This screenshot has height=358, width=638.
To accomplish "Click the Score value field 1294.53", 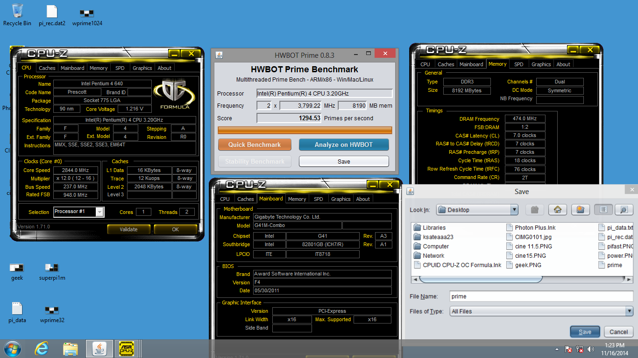I will coord(289,118).
